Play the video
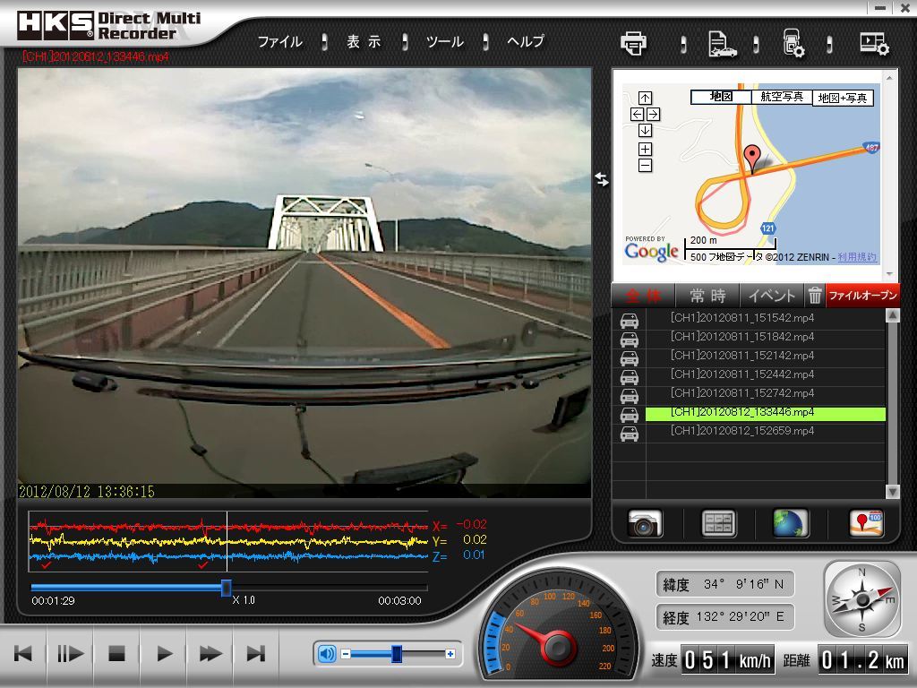 [164, 653]
